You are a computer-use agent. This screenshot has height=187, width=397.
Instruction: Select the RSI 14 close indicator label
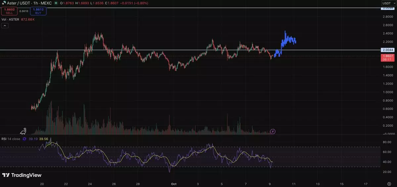(11, 139)
